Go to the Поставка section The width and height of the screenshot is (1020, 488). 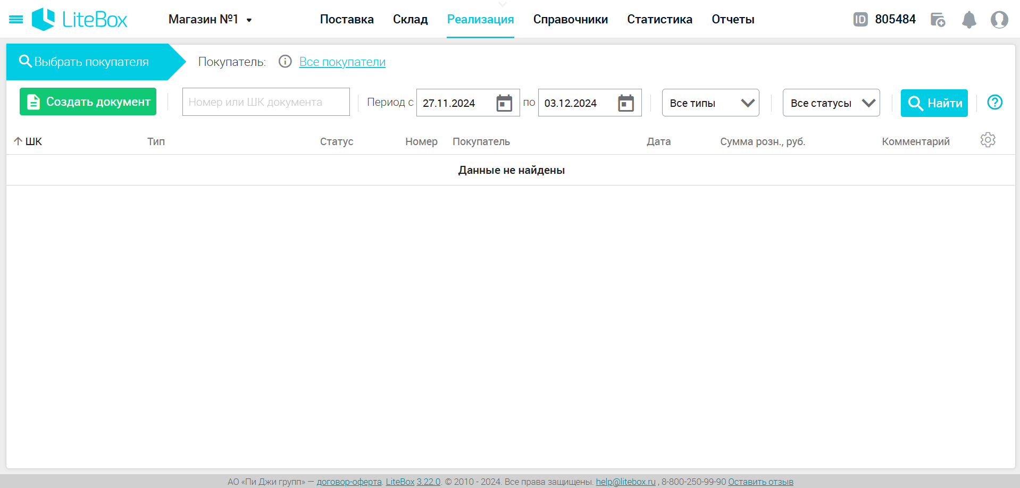(347, 20)
